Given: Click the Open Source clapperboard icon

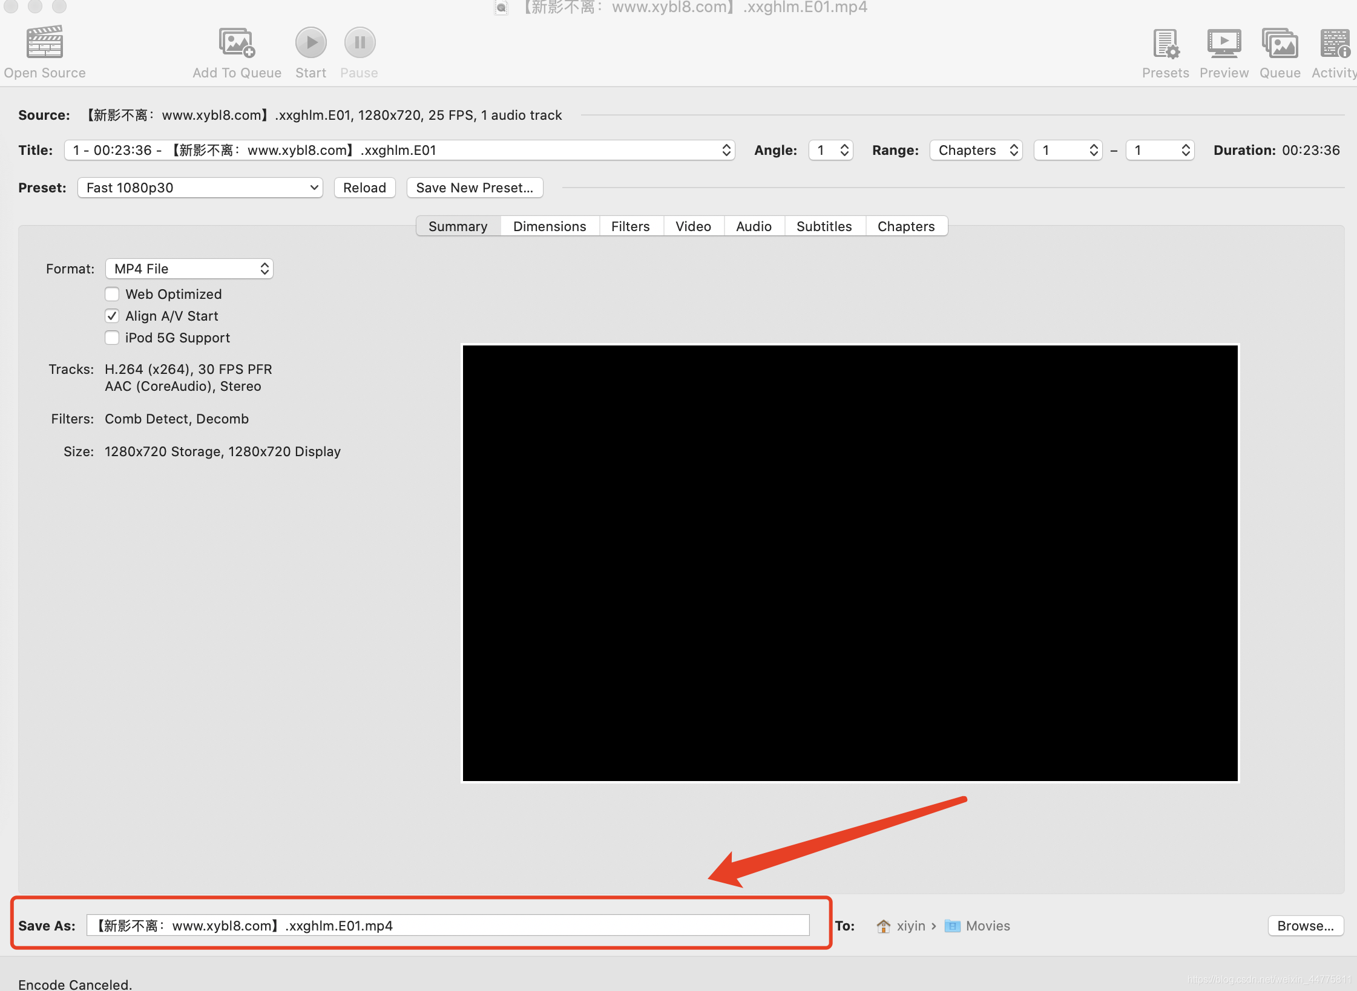Looking at the screenshot, I should (x=45, y=42).
